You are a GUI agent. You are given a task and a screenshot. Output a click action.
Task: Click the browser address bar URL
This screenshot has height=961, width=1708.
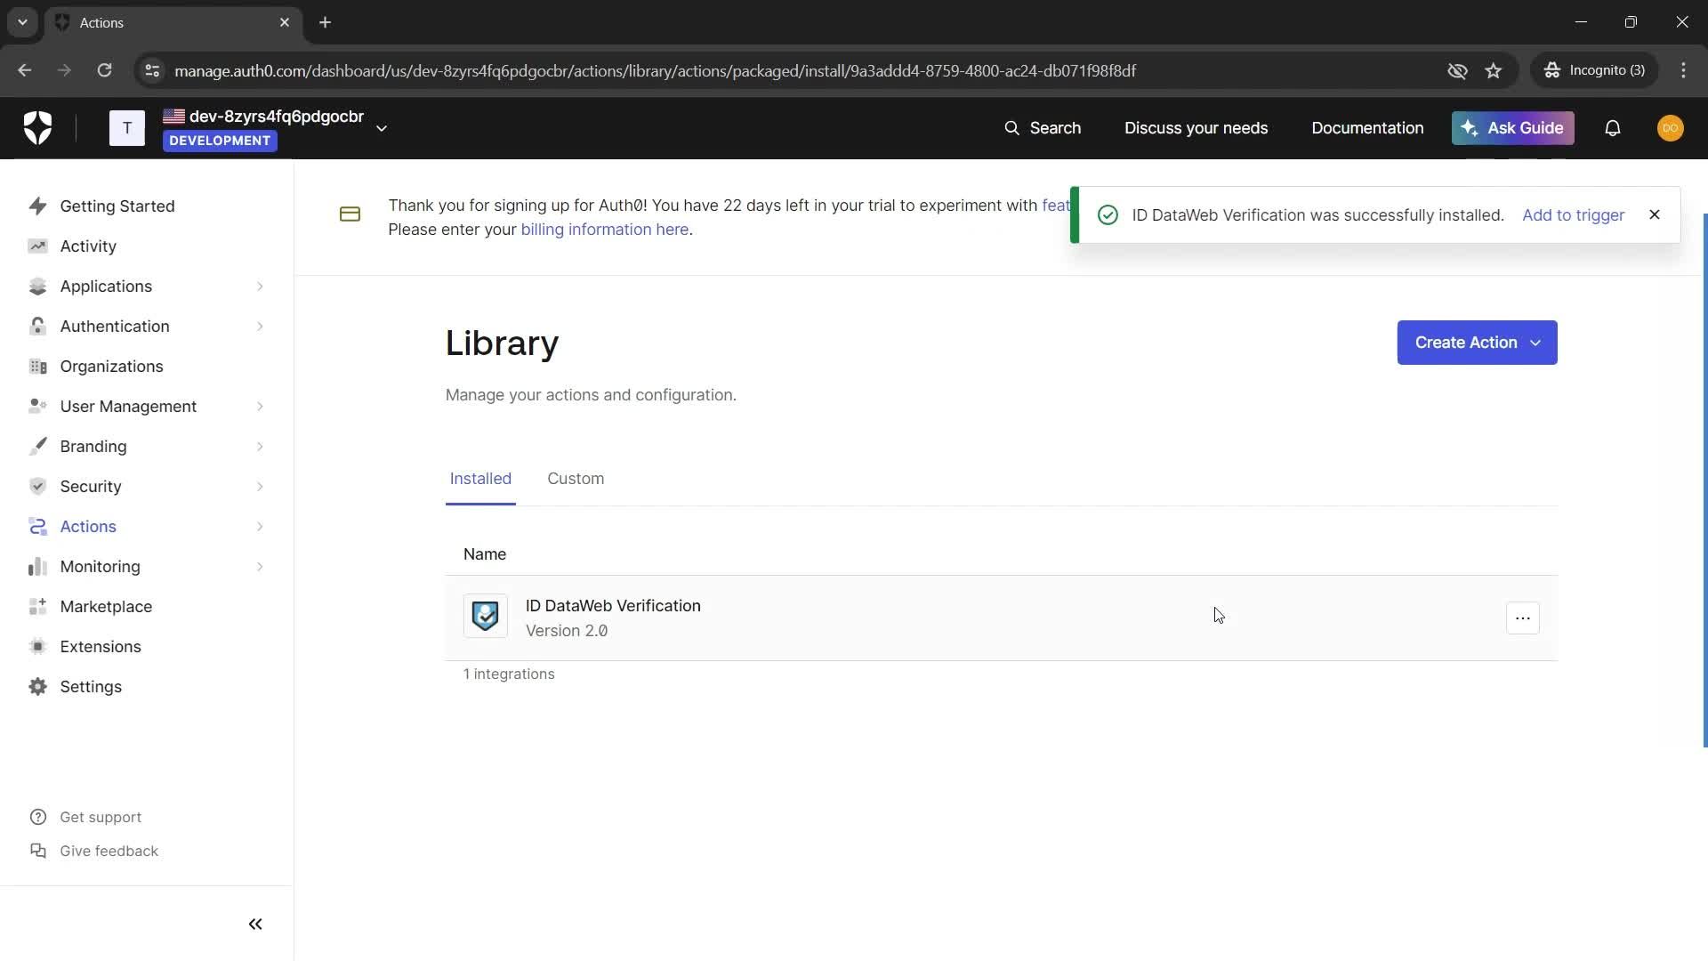(x=655, y=70)
